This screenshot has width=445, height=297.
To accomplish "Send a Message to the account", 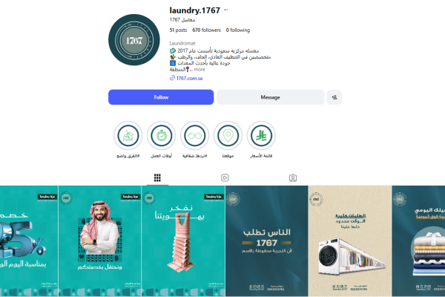I will 271,97.
